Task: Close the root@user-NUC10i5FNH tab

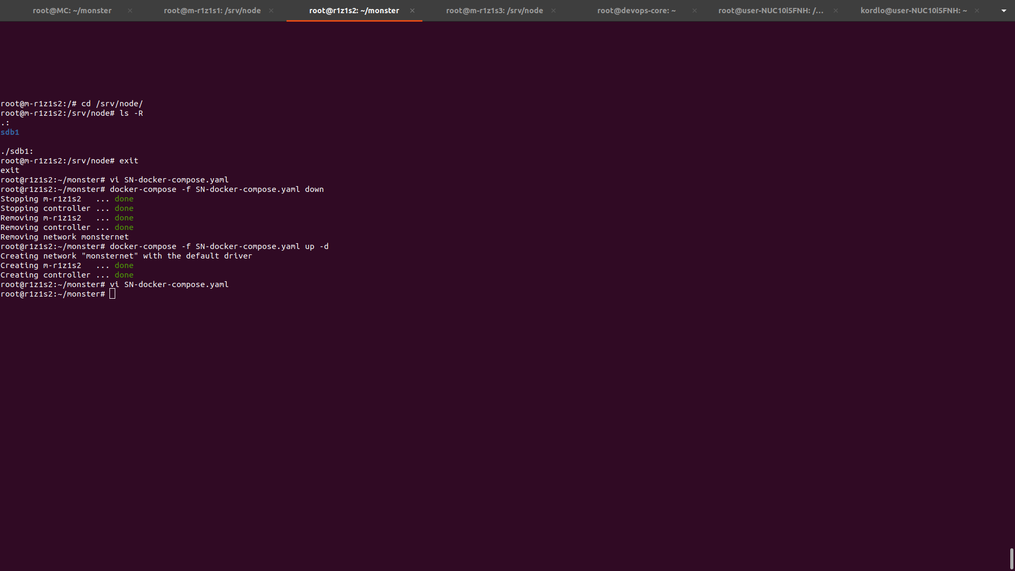Action: [835, 11]
